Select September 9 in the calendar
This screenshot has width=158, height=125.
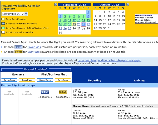60,20
